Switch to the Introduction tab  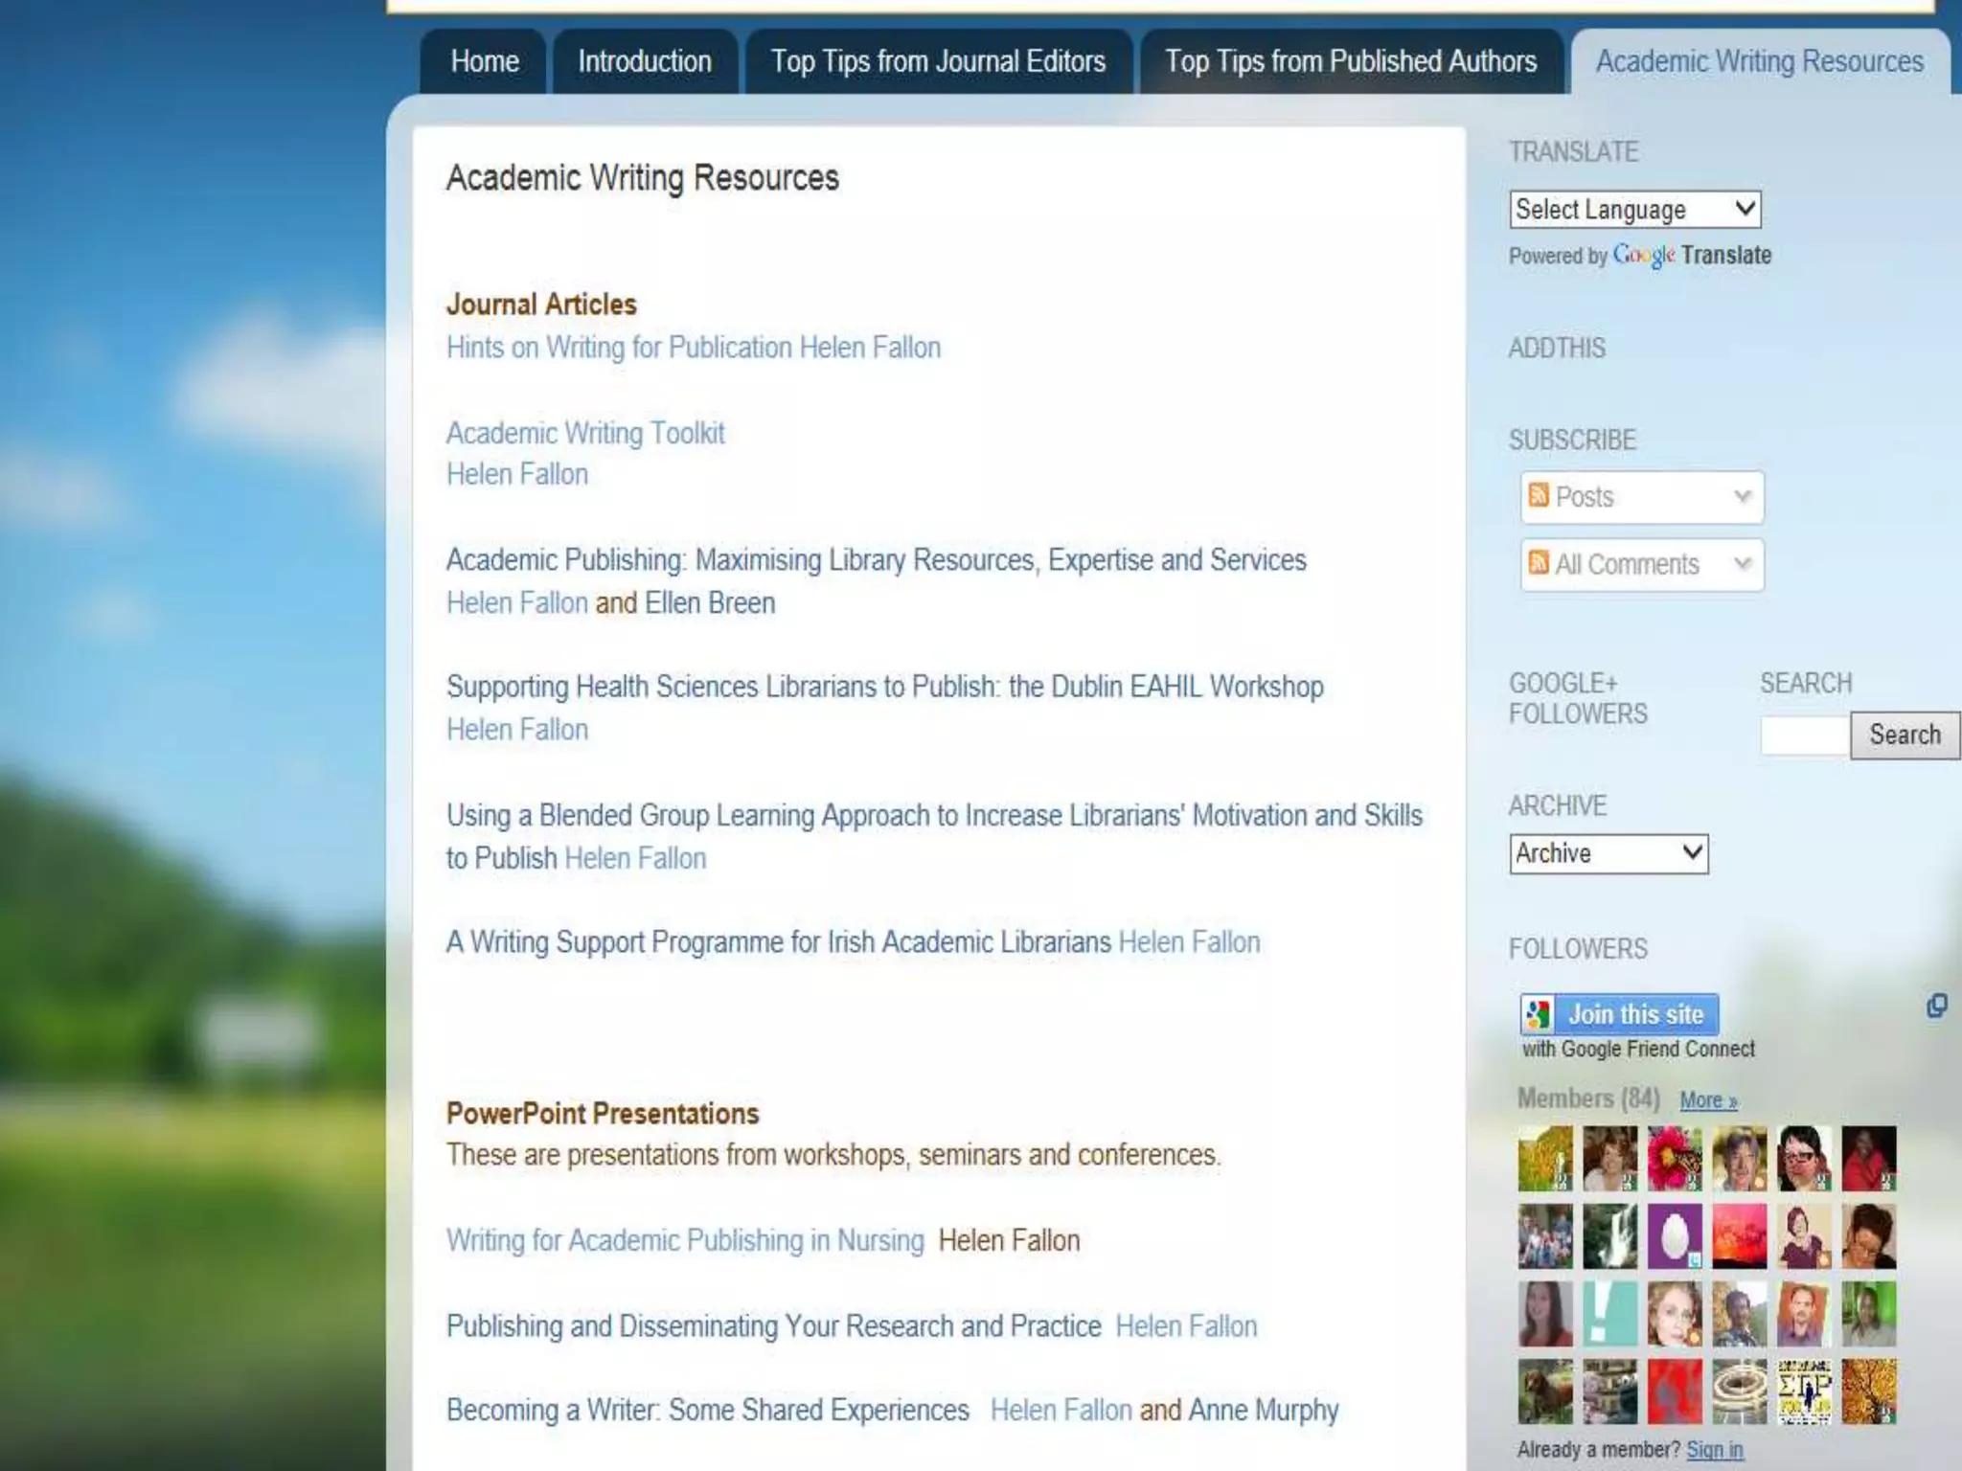tap(645, 62)
